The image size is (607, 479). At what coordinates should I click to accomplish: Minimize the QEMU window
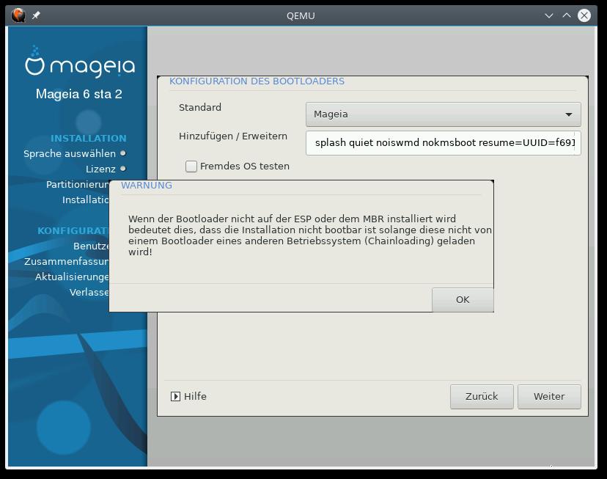549,15
